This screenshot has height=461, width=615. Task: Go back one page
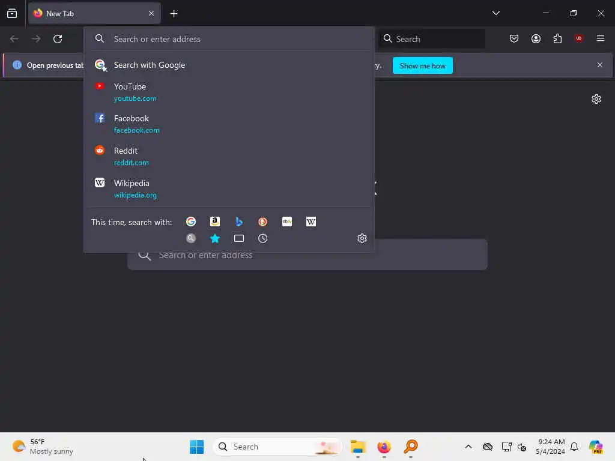[x=14, y=39]
